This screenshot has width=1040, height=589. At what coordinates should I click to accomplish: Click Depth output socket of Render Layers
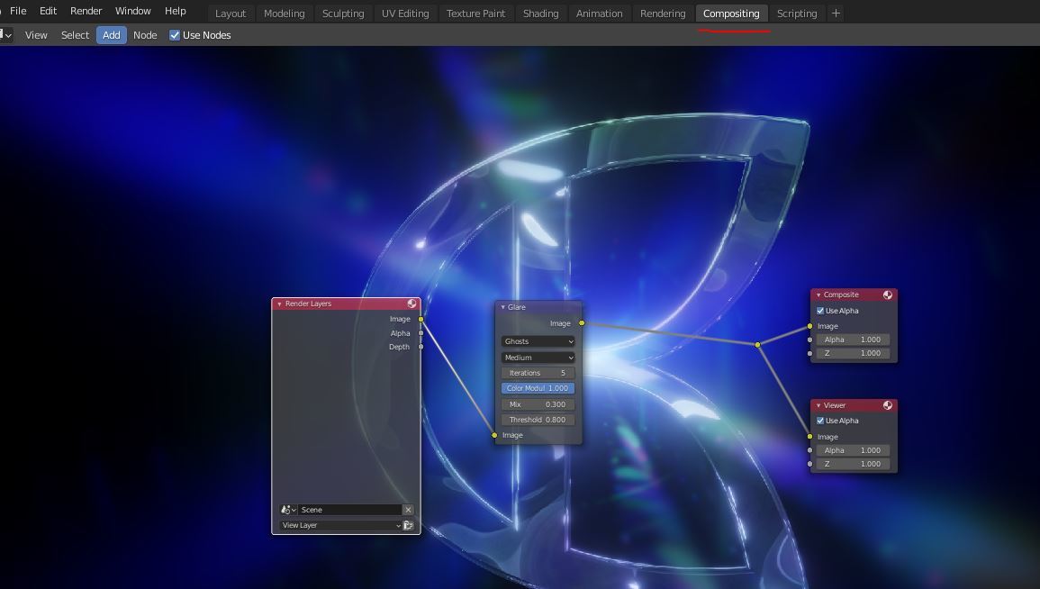click(421, 347)
